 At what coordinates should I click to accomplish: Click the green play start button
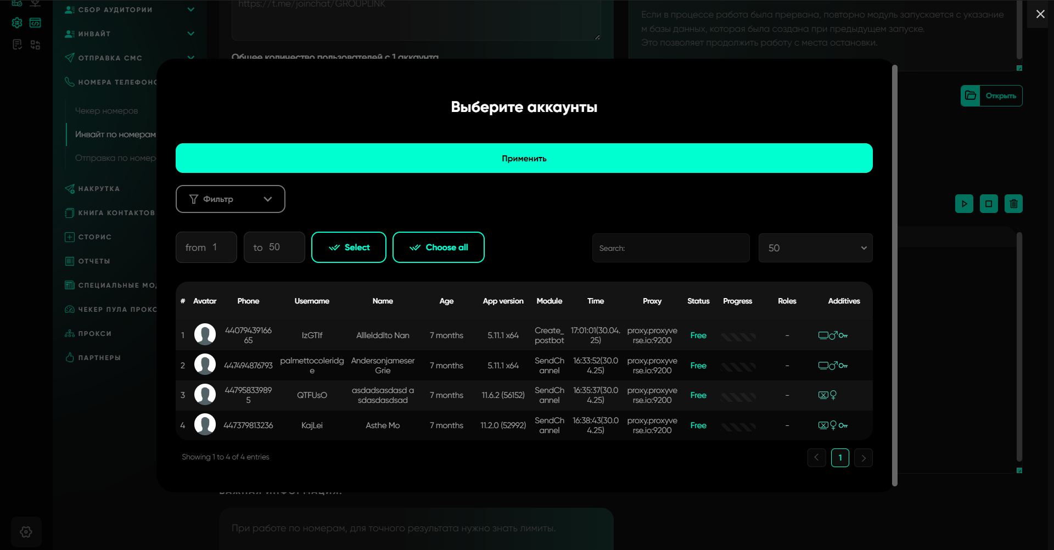click(964, 204)
